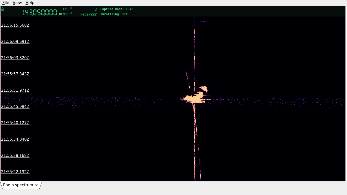The width and height of the screenshot is (347, 195).
Task: Open the Help menu
Action: point(30,3)
